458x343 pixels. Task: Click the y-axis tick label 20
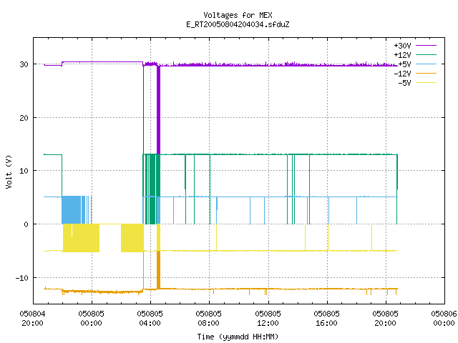(x=24, y=118)
